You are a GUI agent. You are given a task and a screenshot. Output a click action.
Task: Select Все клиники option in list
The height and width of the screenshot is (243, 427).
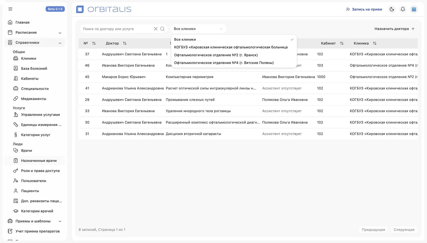coord(234,40)
